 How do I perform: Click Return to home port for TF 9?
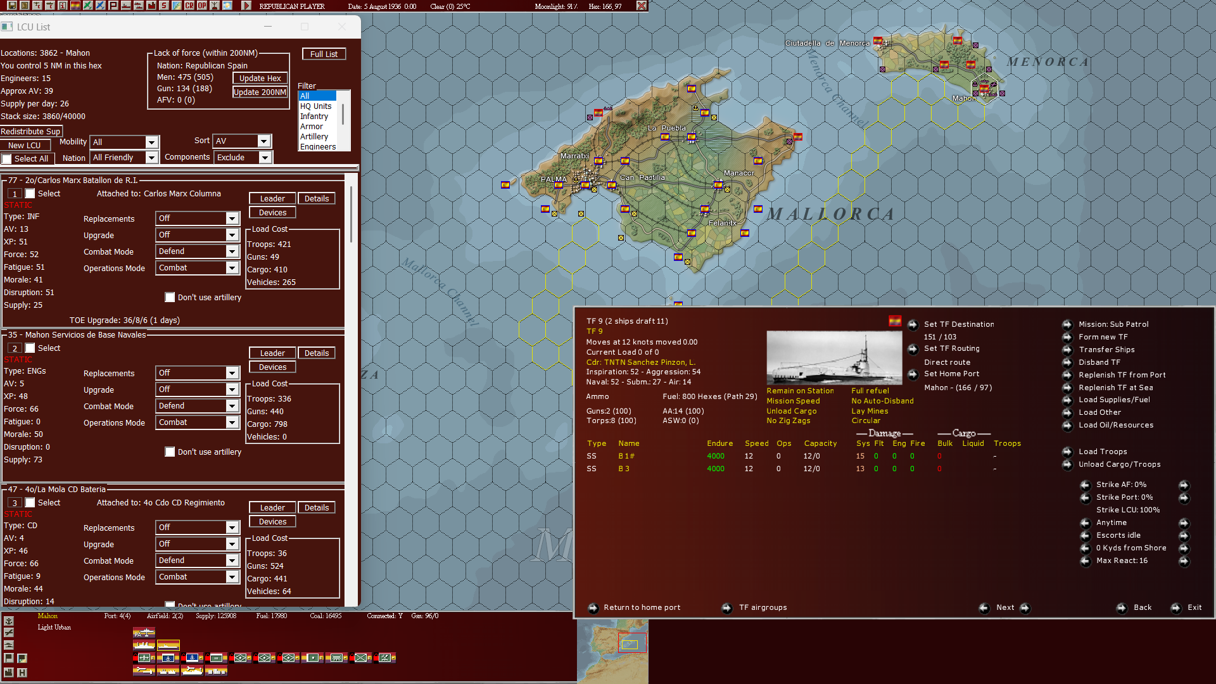click(642, 607)
